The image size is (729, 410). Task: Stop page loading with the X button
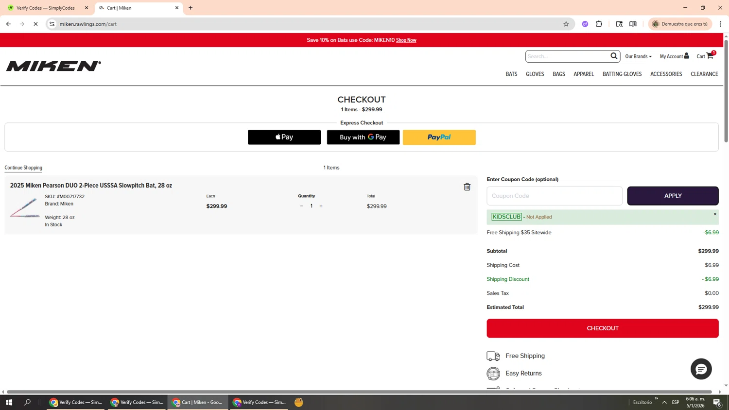tap(35, 24)
